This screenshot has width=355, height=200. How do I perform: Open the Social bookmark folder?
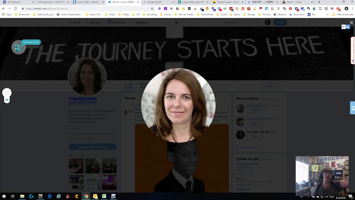(x=221, y=14)
